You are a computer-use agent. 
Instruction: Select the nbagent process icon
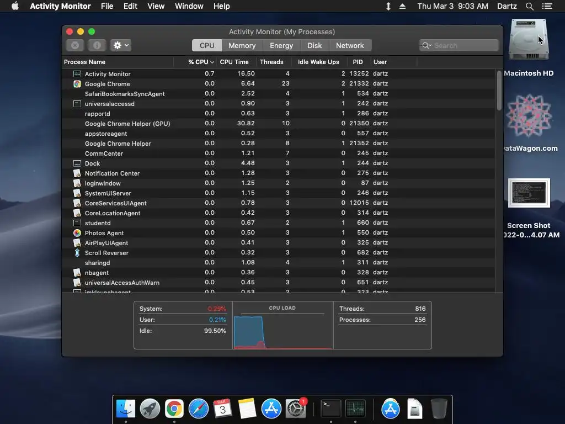click(x=77, y=273)
